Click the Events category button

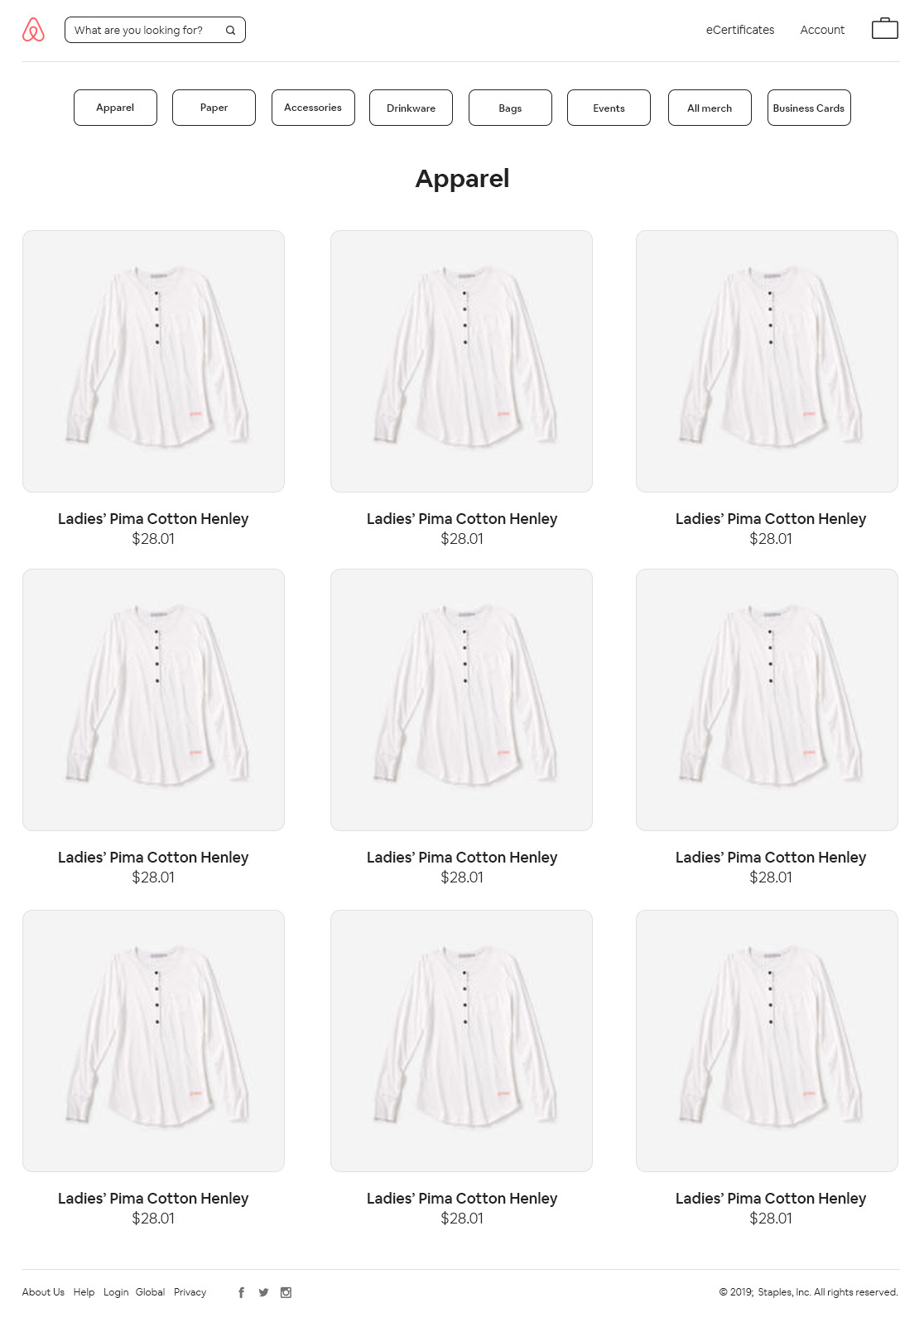[x=609, y=108]
